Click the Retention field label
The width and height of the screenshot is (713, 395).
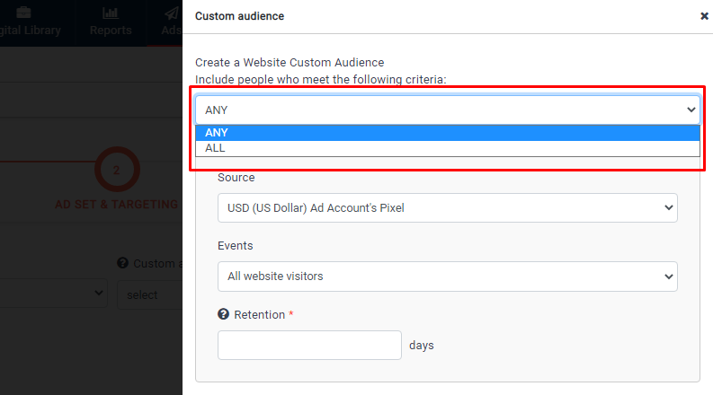pyautogui.click(x=259, y=315)
